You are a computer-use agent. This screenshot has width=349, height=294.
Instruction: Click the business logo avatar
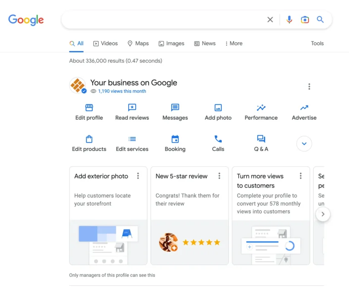coord(77,85)
